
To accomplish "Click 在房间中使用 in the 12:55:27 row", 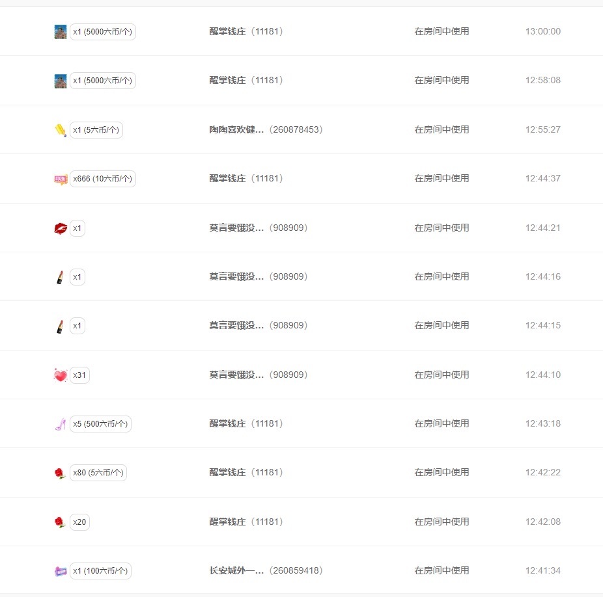I will click(442, 129).
